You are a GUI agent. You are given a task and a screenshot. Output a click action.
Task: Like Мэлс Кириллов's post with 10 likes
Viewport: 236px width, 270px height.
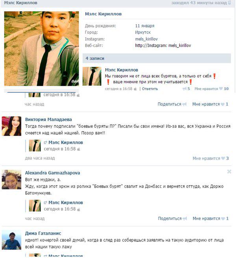[x=212, y=89]
